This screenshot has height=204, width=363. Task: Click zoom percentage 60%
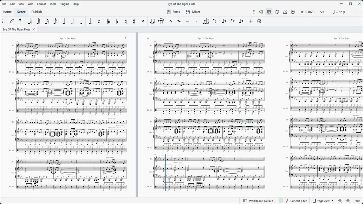pyautogui.click(x=357, y=201)
